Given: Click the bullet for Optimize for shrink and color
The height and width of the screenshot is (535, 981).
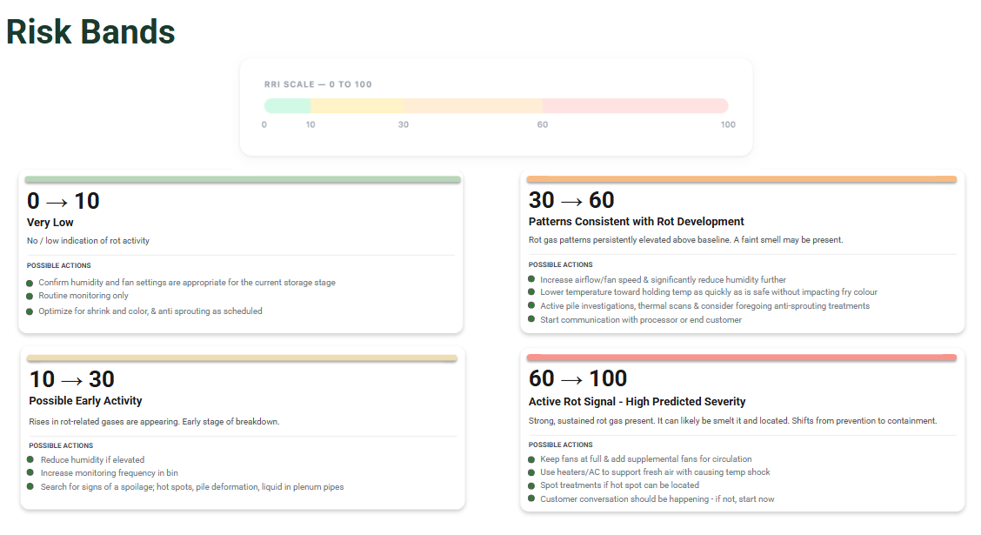Looking at the screenshot, I should [x=30, y=311].
